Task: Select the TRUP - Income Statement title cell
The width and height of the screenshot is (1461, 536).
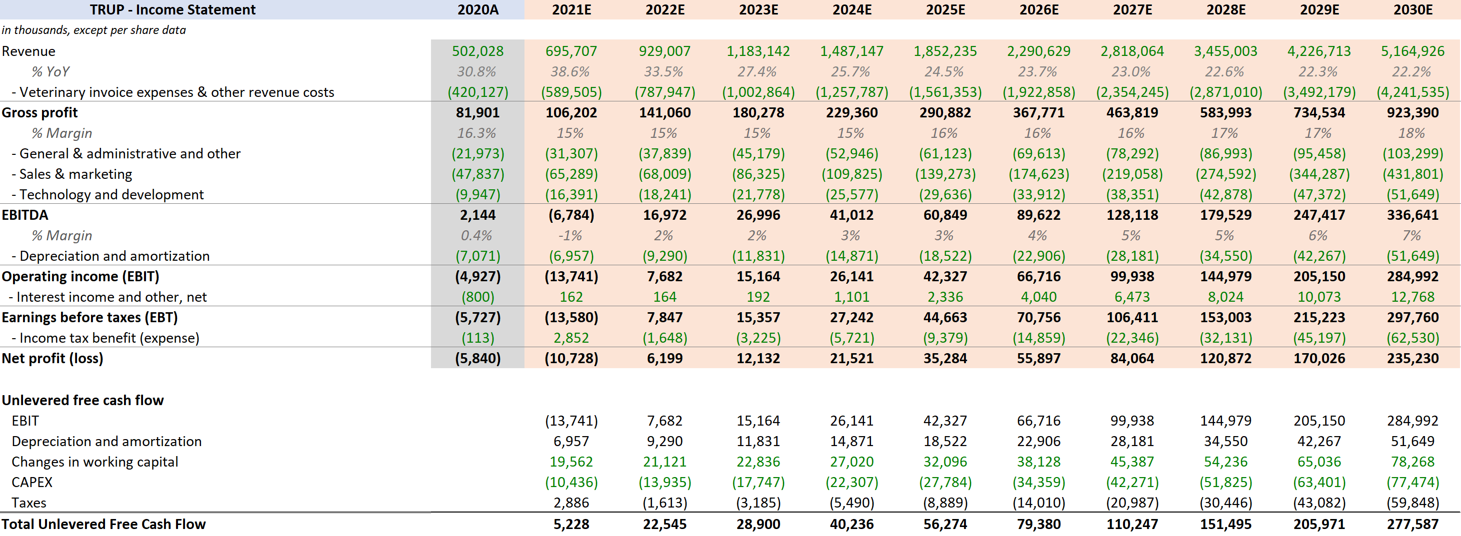Action: pyautogui.click(x=172, y=9)
